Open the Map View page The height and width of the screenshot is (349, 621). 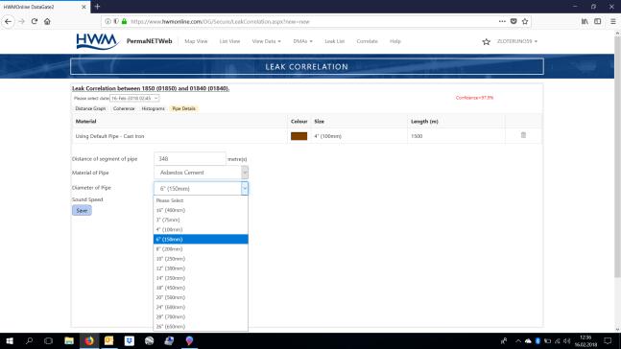pyautogui.click(x=196, y=41)
